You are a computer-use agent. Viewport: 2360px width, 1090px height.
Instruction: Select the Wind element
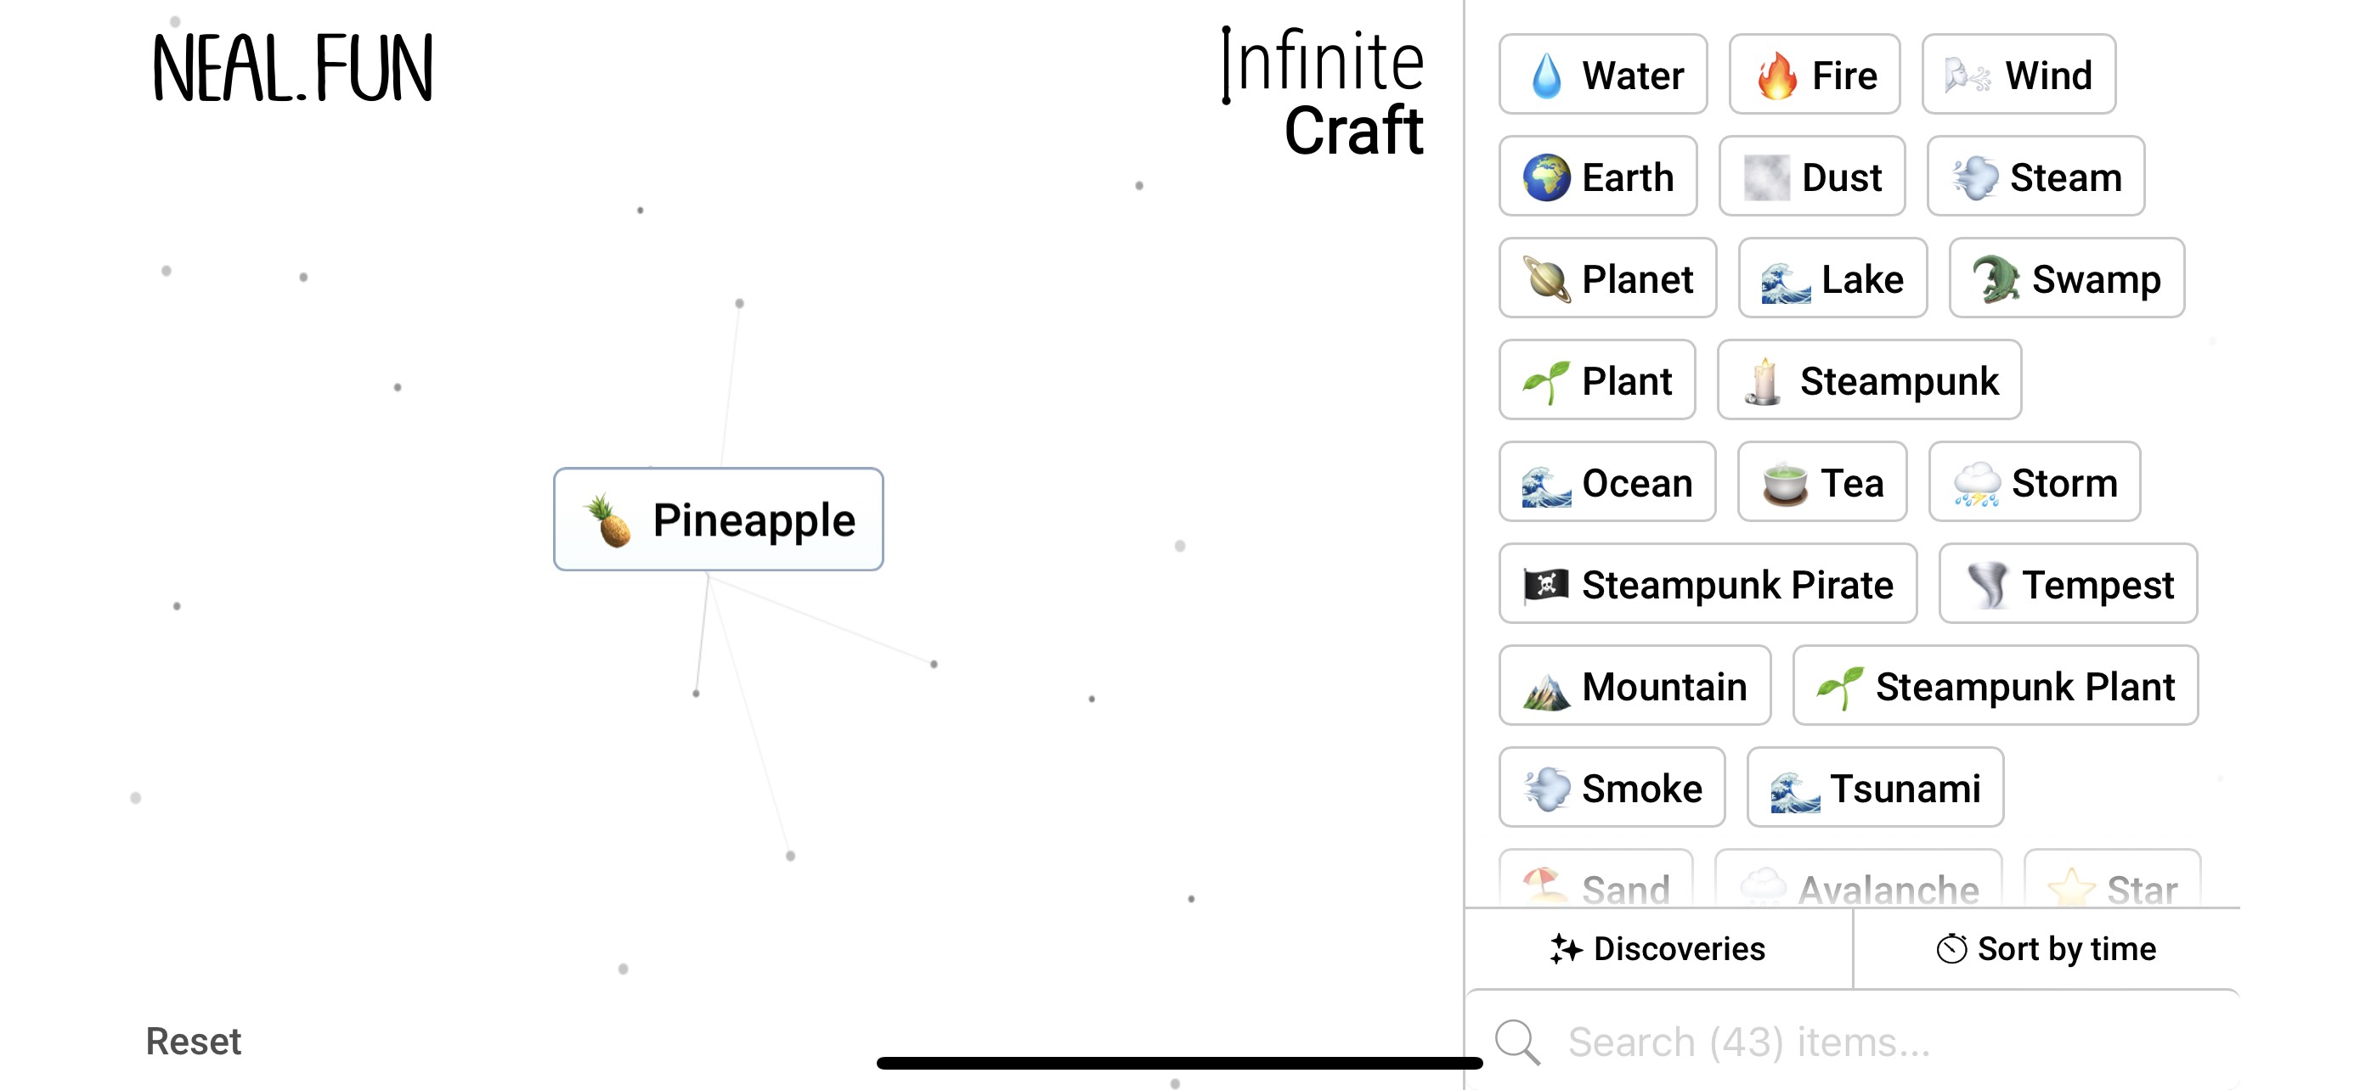tap(2018, 74)
